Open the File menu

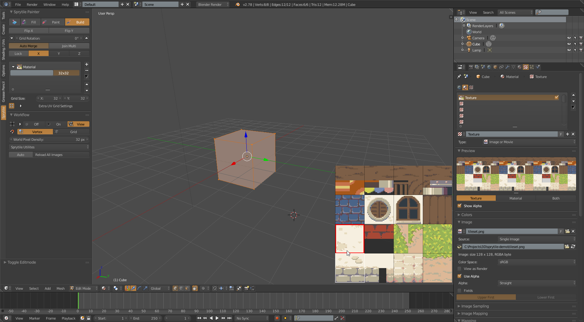click(x=18, y=5)
